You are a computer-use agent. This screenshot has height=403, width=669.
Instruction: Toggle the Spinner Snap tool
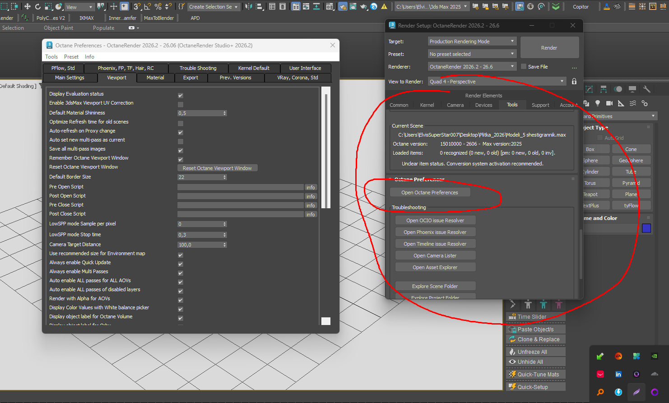click(168, 7)
